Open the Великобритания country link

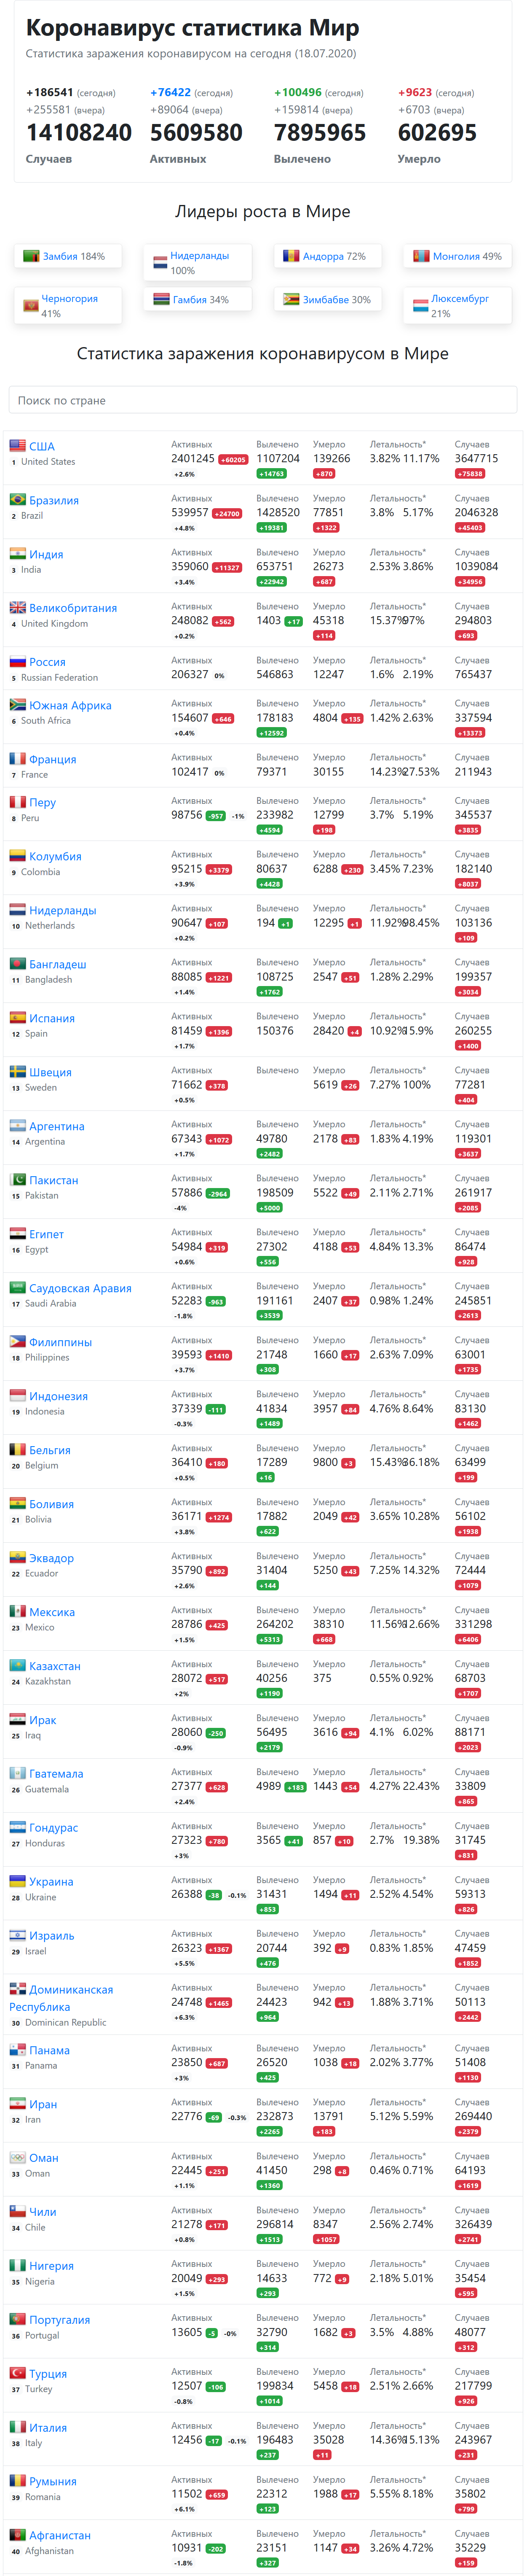click(x=73, y=608)
